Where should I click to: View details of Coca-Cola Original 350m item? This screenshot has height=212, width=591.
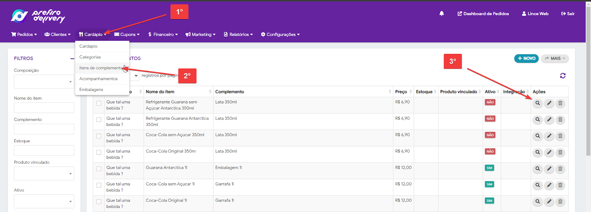[x=537, y=153]
